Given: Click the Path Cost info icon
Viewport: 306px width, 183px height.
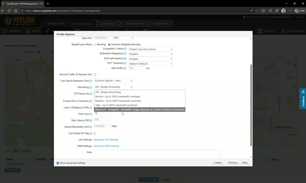Looking at the screenshot, I should tap(91, 114).
